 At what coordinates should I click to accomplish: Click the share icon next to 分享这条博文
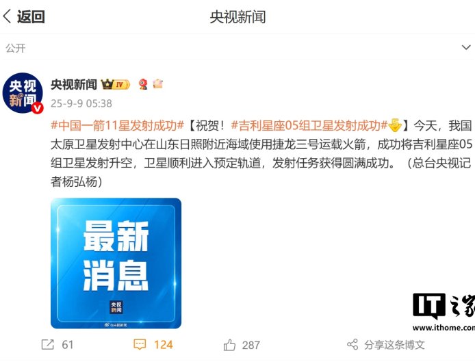(x=352, y=345)
